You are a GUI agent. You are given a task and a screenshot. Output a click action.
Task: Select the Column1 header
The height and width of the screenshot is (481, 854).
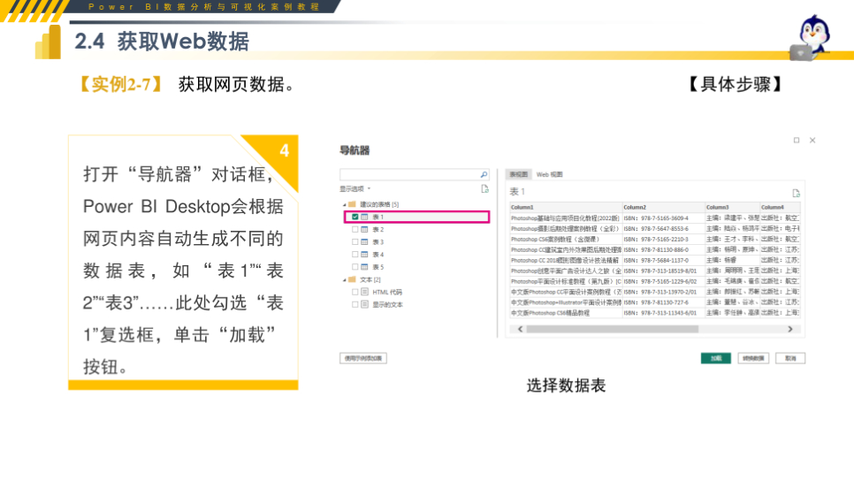tap(566, 207)
